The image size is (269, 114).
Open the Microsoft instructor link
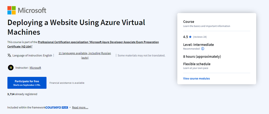tap(35, 68)
